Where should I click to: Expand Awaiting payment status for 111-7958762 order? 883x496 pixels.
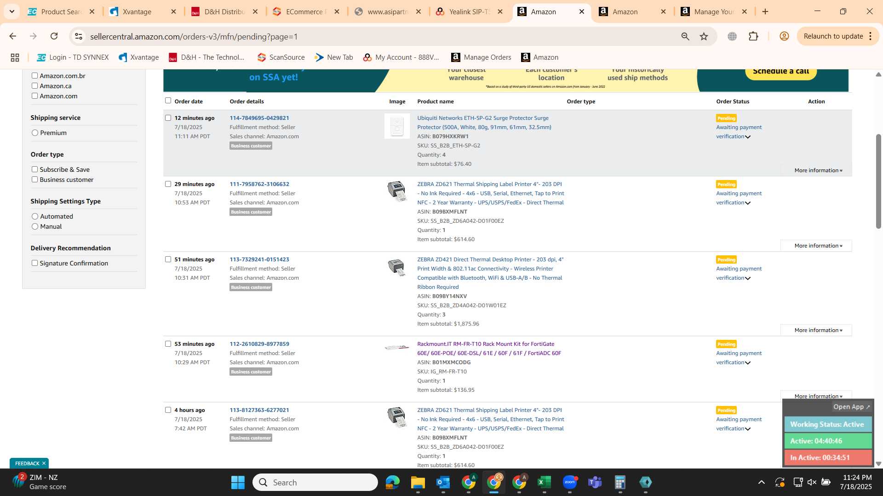[748, 203]
